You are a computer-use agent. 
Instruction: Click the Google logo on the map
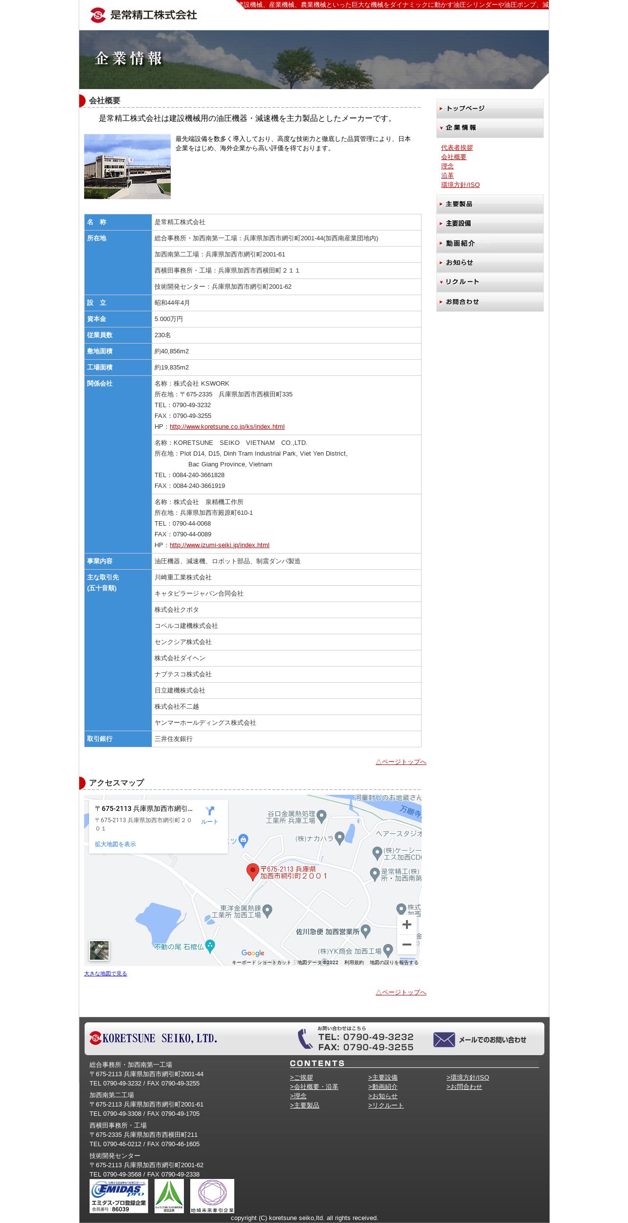pyautogui.click(x=253, y=953)
